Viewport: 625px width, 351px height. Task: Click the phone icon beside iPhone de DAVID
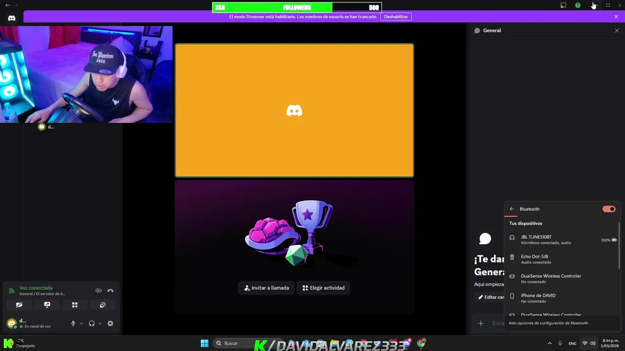click(x=512, y=296)
